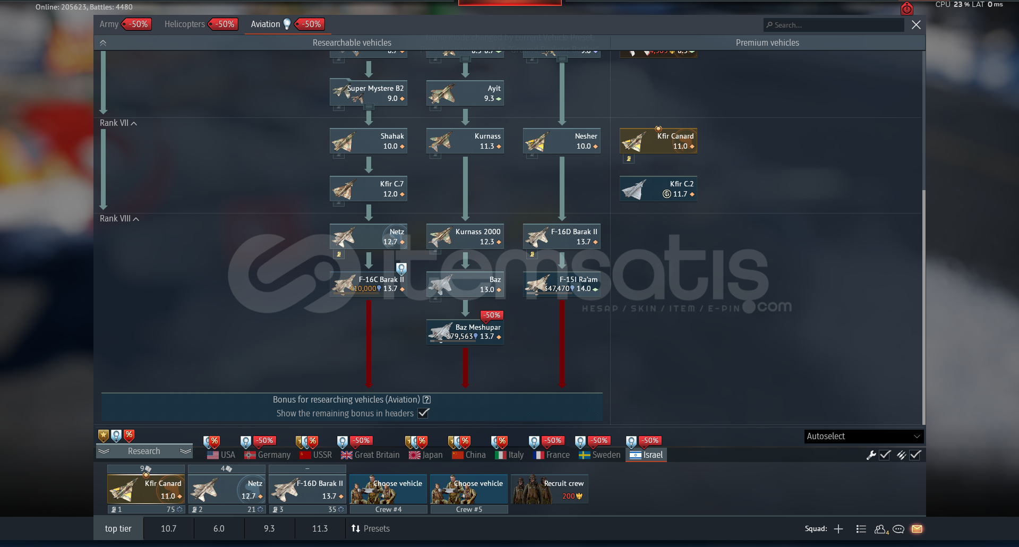Screen dimensions: 1019x547
Task: Select the Germany nation tab
Action: coord(267,455)
